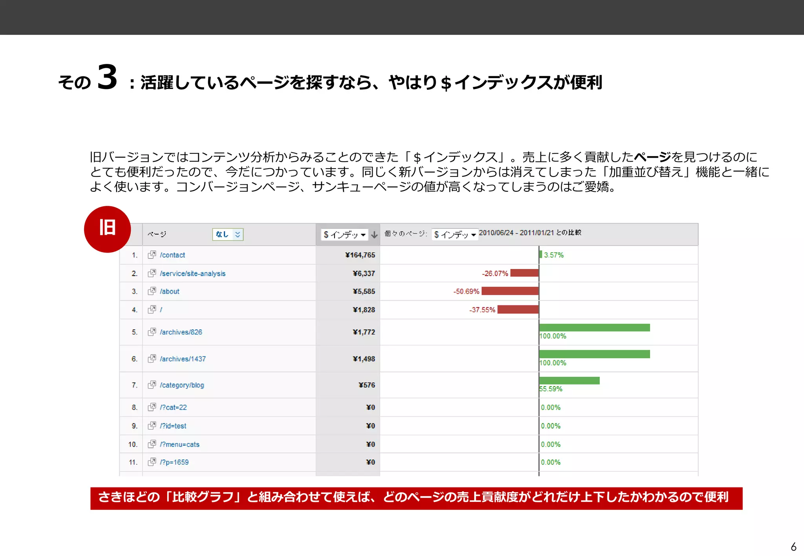Click the green bar for /category/blog
The height and width of the screenshot is (556, 804).
click(x=570, y=380)
